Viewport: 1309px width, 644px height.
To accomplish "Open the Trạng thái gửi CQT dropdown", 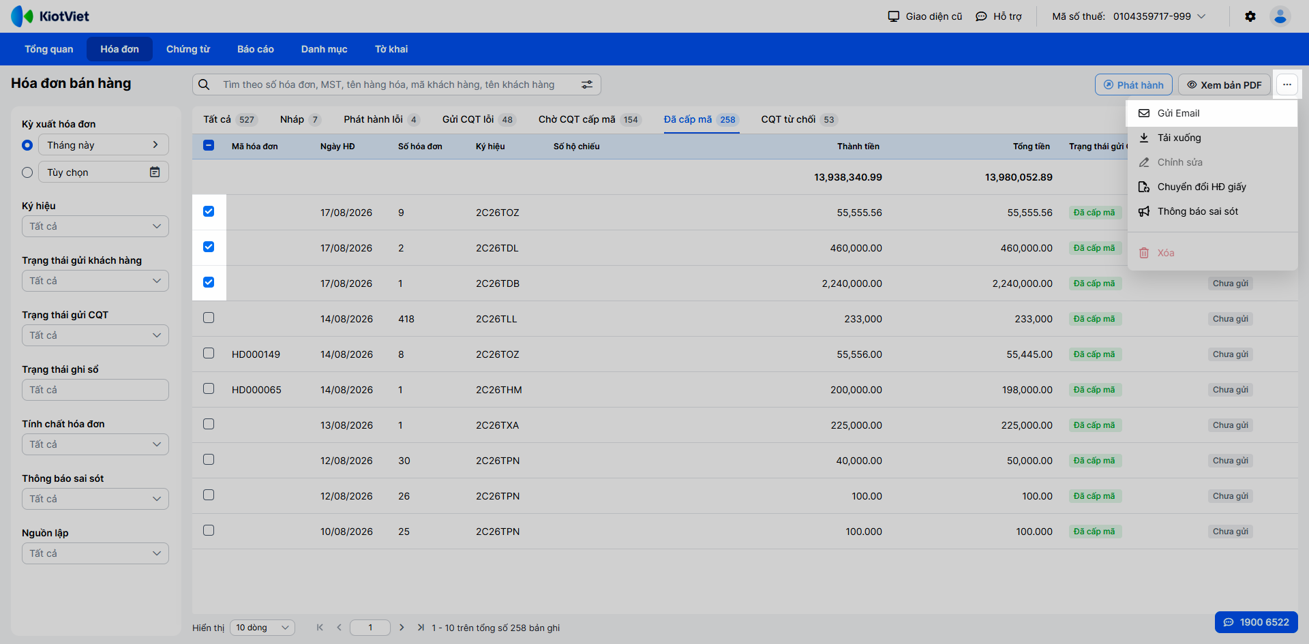I will pos(95,335).
